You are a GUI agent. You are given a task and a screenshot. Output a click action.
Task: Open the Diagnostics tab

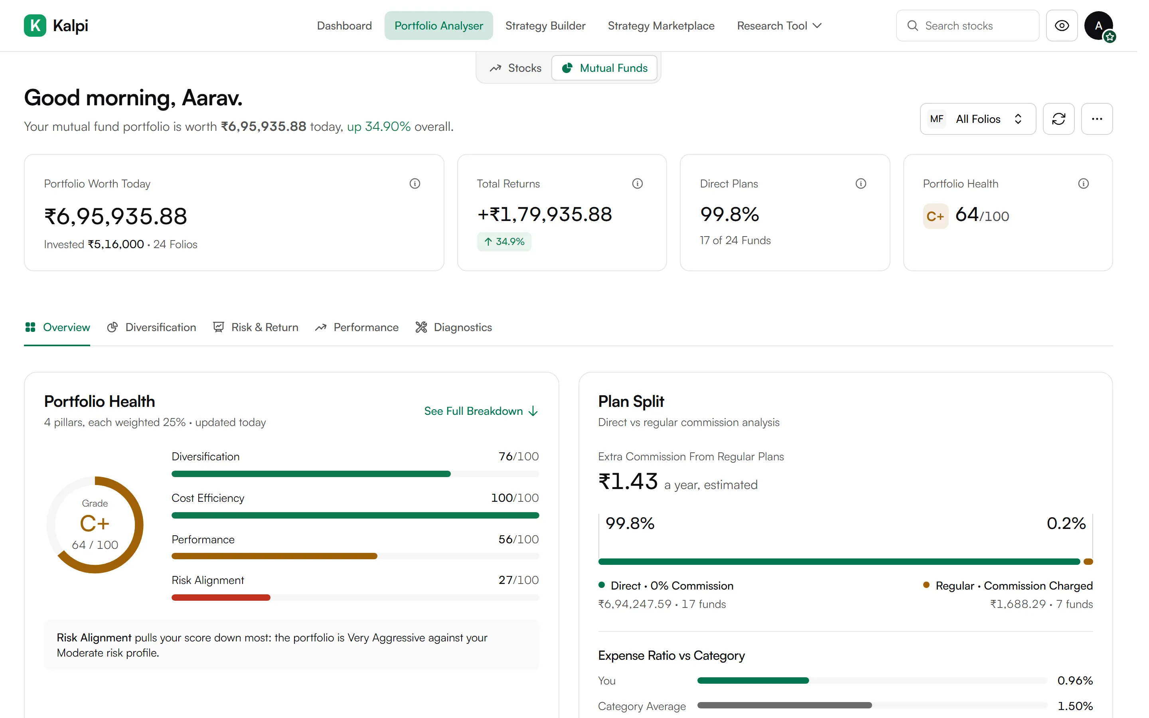coord(454,327)
